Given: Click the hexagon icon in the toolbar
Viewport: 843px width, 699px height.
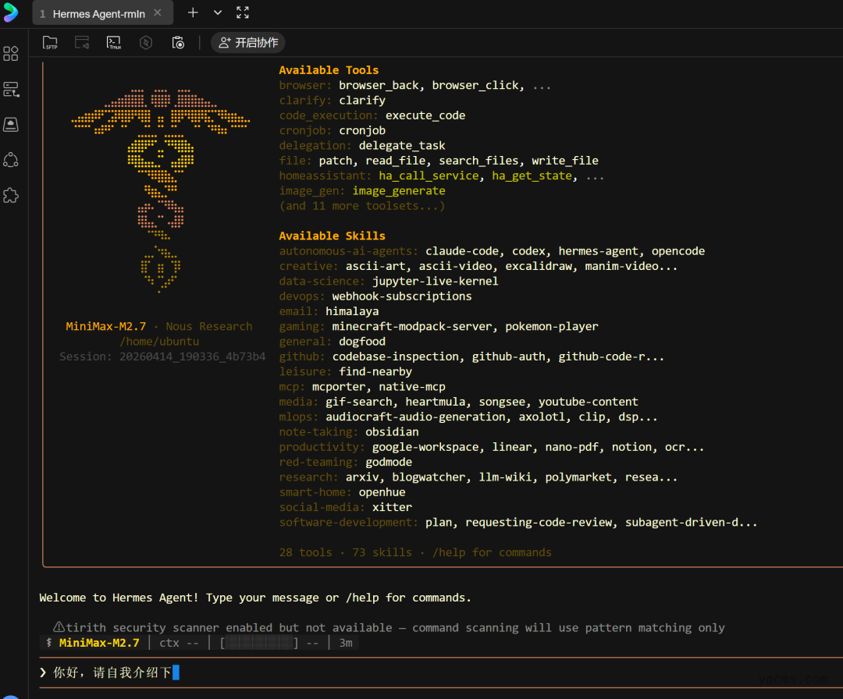Looking at the screenshot, I should [146, 43].
